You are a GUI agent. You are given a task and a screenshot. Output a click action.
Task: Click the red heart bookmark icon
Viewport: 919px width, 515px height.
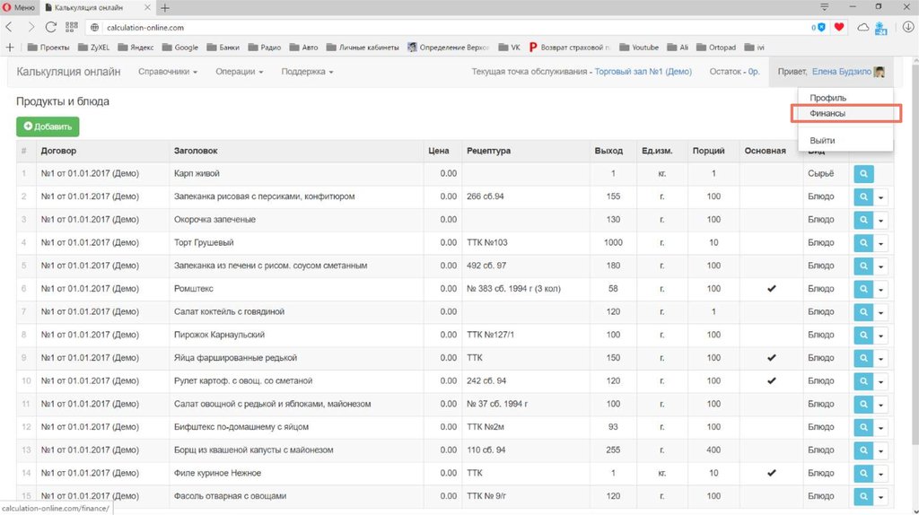(839, 28)
